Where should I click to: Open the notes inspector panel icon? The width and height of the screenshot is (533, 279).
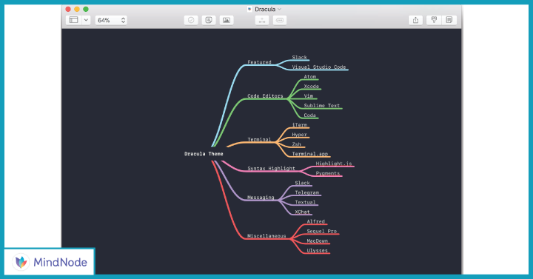tap(449, 20)
